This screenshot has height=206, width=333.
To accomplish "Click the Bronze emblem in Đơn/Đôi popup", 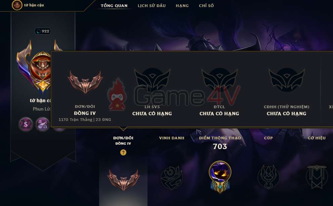I will (85, 82).
